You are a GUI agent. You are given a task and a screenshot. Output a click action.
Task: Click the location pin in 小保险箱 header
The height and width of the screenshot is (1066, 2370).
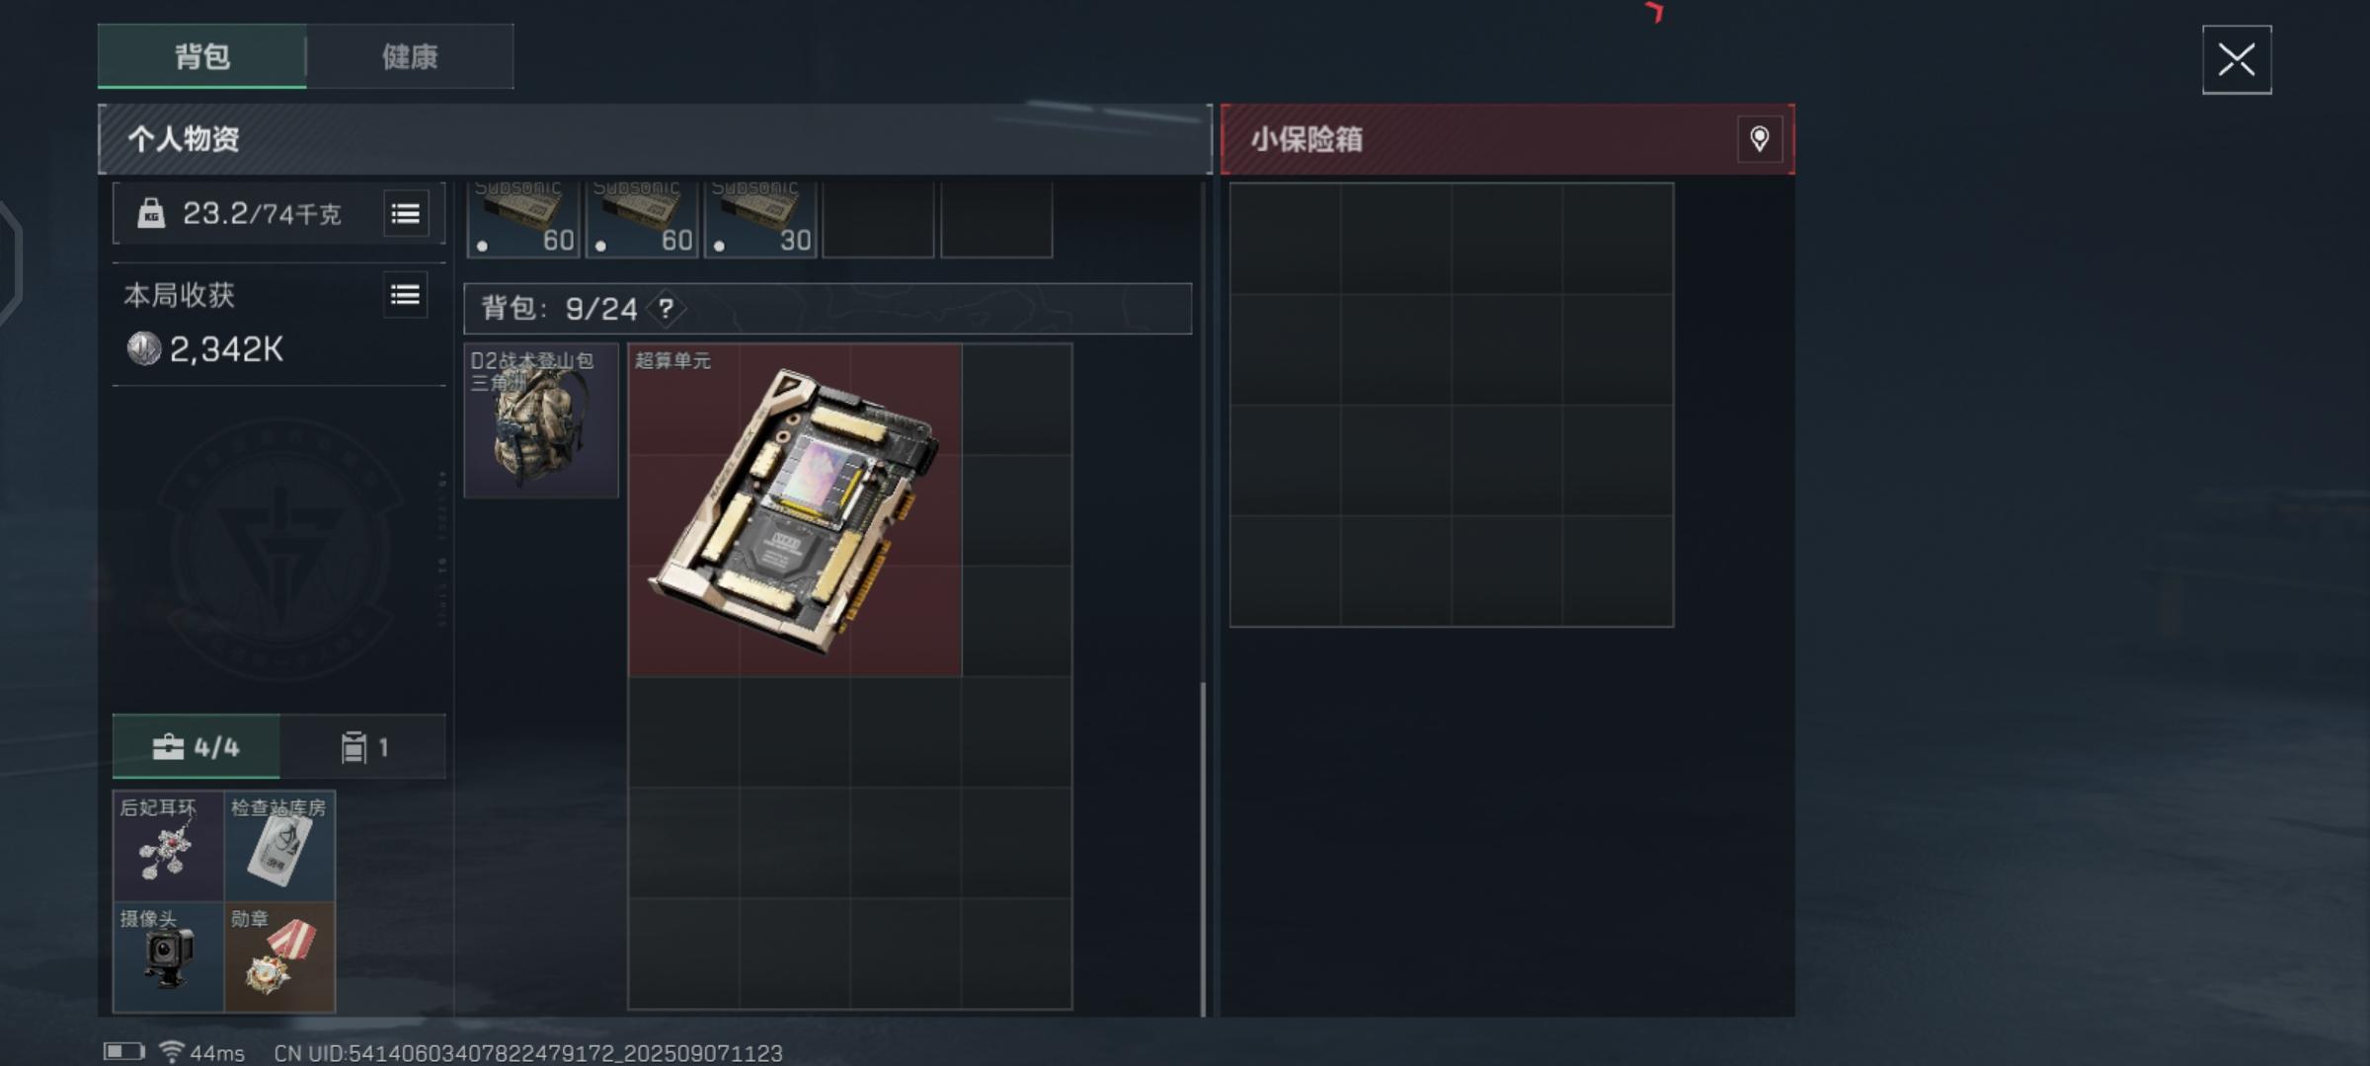(x=1760, y=139)
